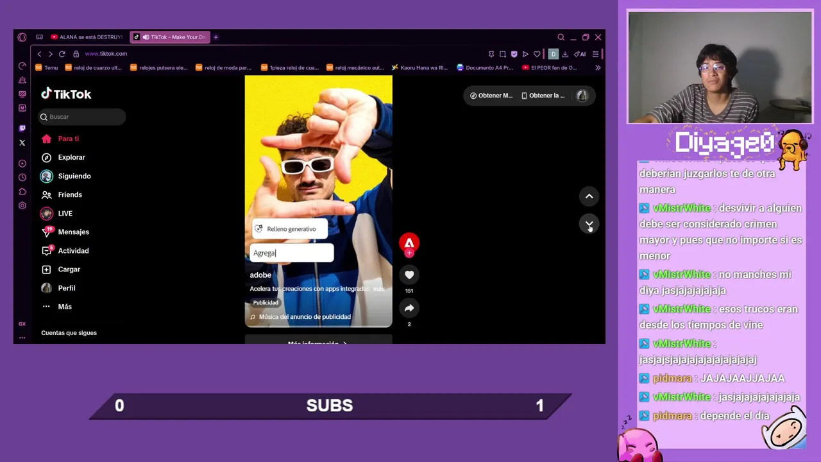821x462 pixels.
Task: Like the Adobe video with heart icon
Action: click(x=409, y=275)
